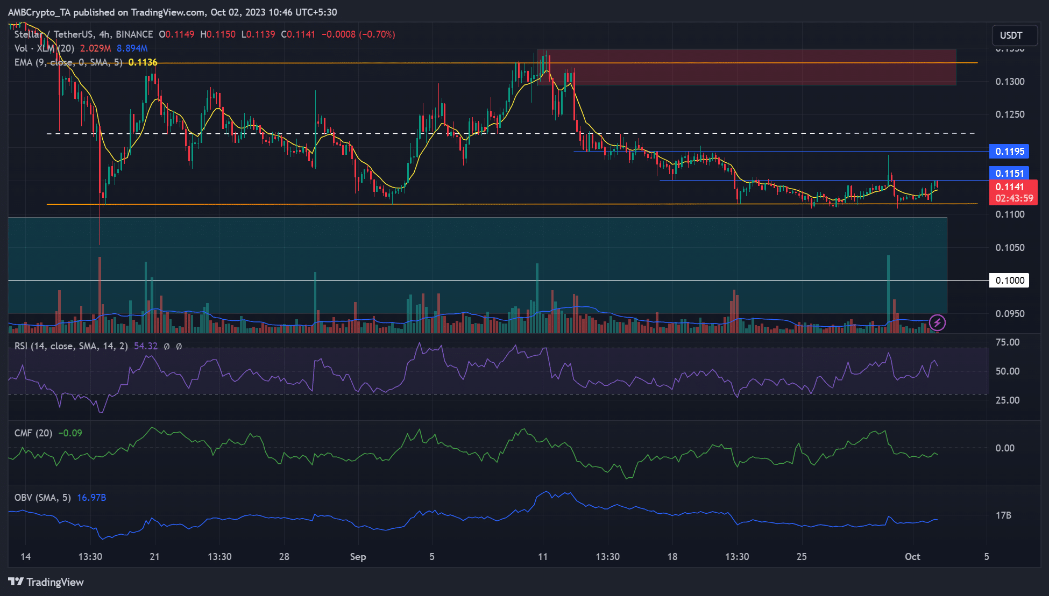Viewport: 1049px width, 596px height.
Task: Open the USDT currency selector
Action: 1011,35
